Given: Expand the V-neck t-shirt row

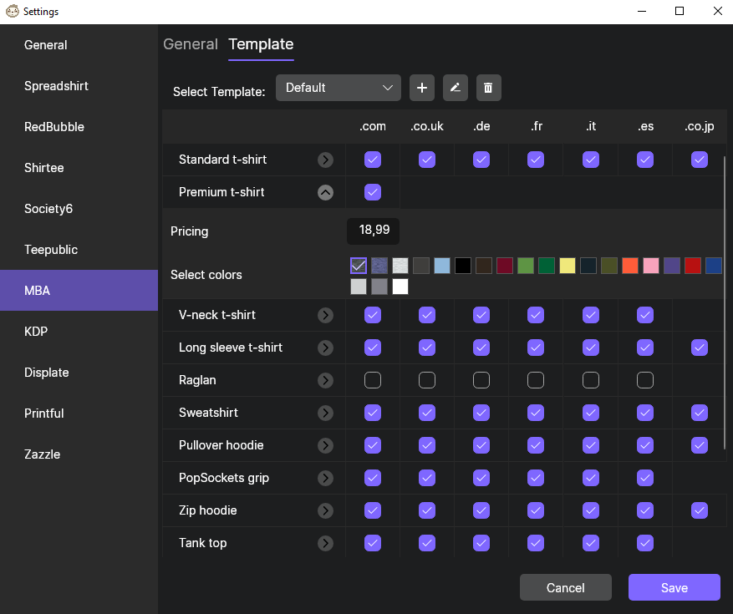Looking at the screenshot, I should pyautogui.click(x=325, y=316).
